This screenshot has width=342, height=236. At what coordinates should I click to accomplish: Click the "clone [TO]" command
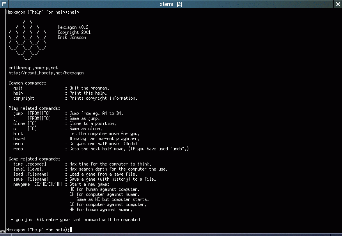point(25,123)
